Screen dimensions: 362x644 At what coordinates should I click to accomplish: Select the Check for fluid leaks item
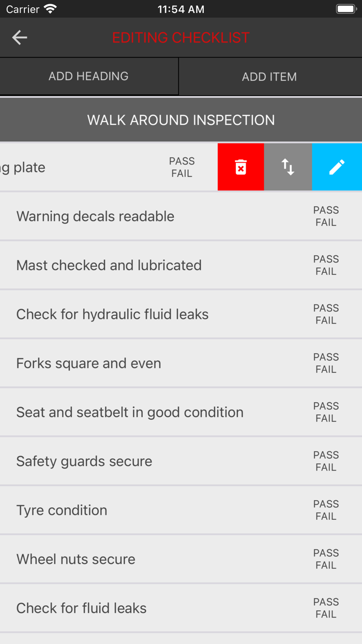pyautogui.click(x=81, y=608)
